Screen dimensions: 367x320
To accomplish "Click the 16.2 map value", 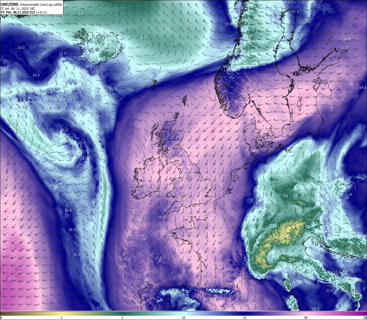I will pos(65,130).
